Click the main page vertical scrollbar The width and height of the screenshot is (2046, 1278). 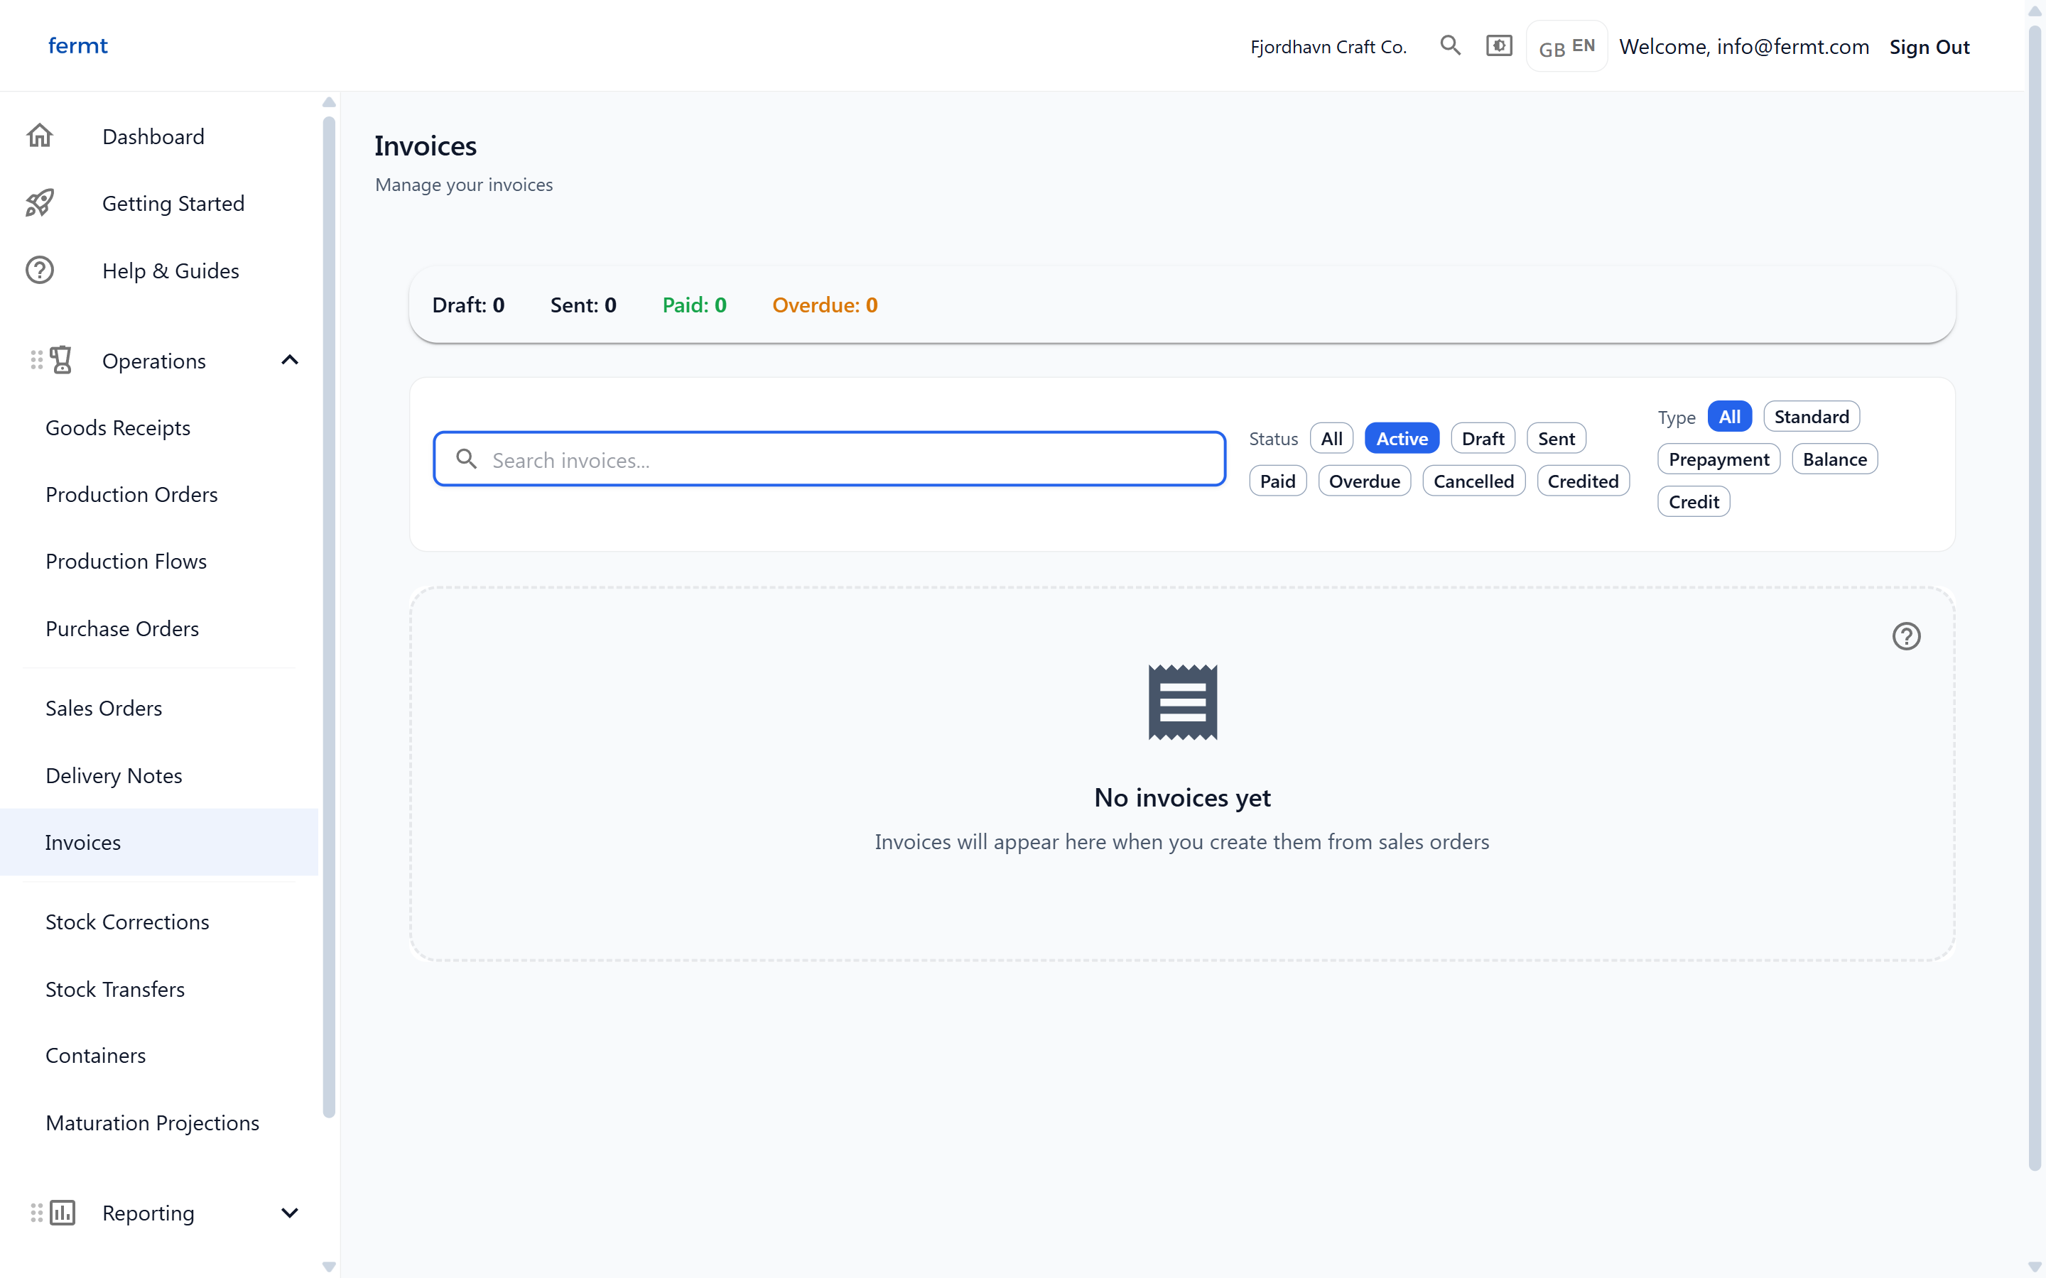pos(2035,599)
